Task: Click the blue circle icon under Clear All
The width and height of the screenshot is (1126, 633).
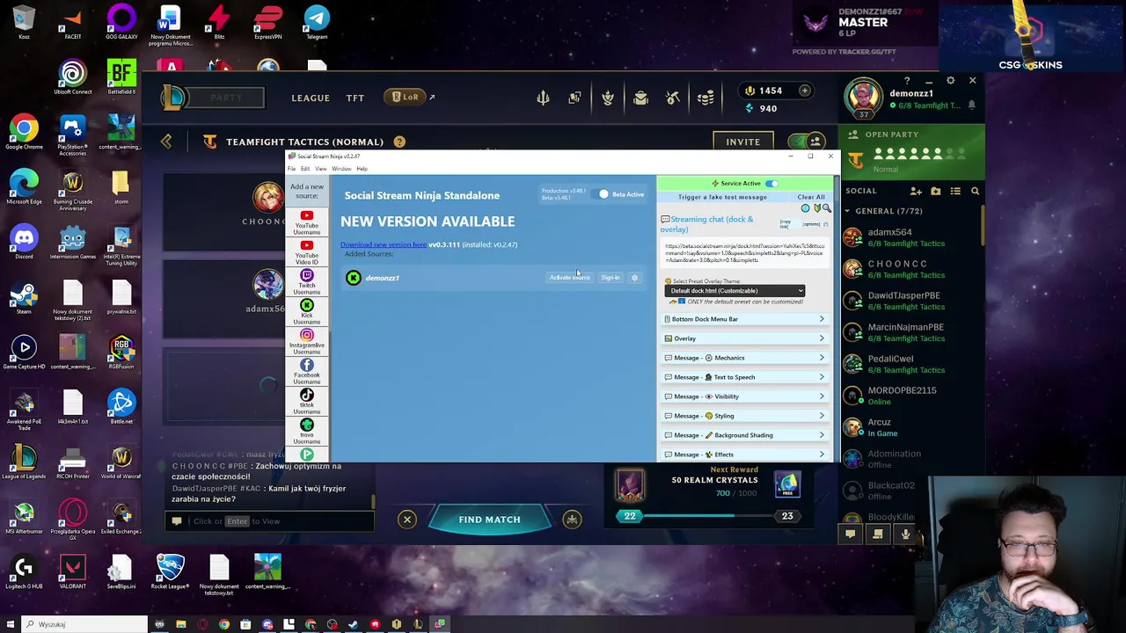Action: click(805, 208)
